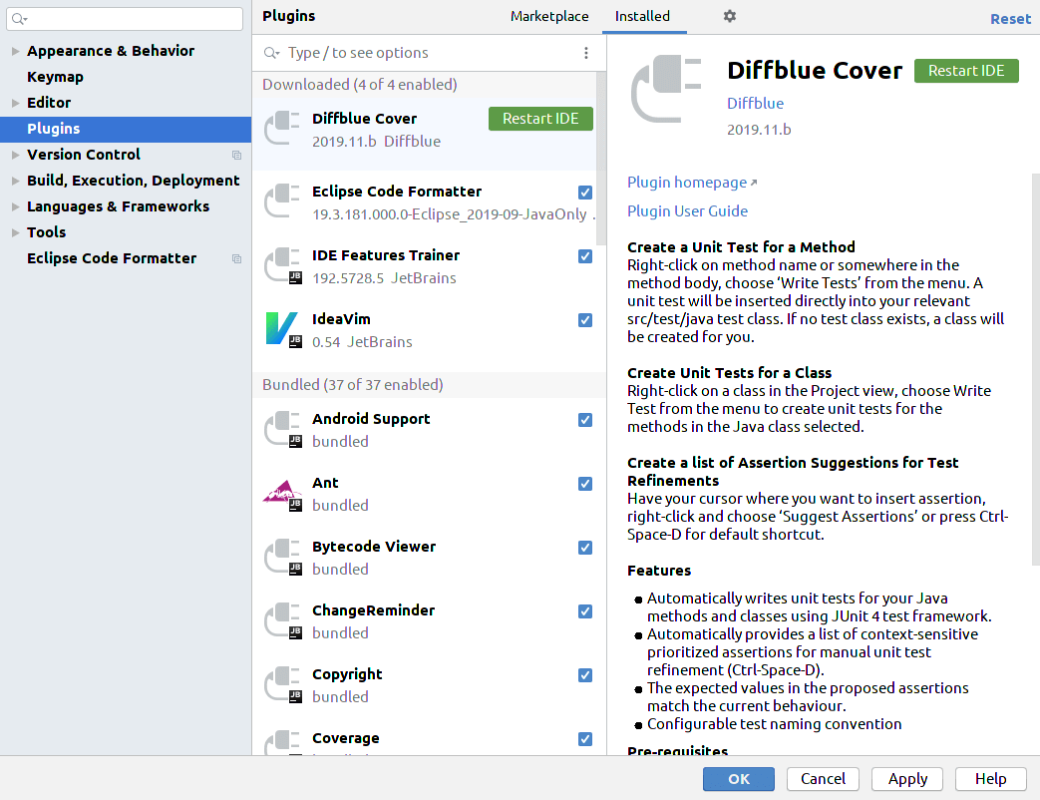Expand the Build, Execution, Deployment arrow
Screen dimensions: 1040x800
point(15,181)
